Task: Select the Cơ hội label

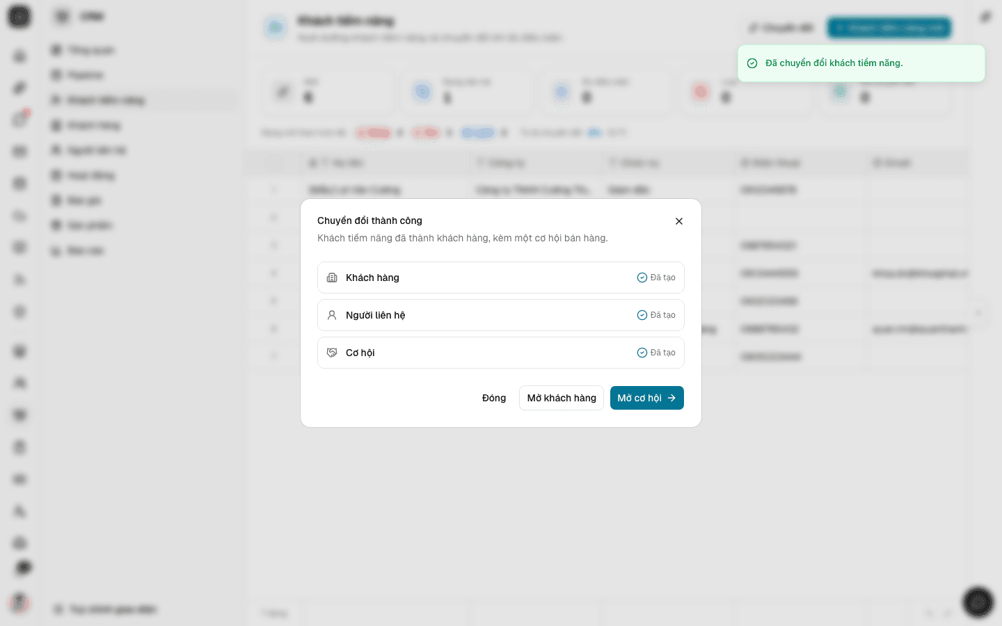Action: [360, 353]
